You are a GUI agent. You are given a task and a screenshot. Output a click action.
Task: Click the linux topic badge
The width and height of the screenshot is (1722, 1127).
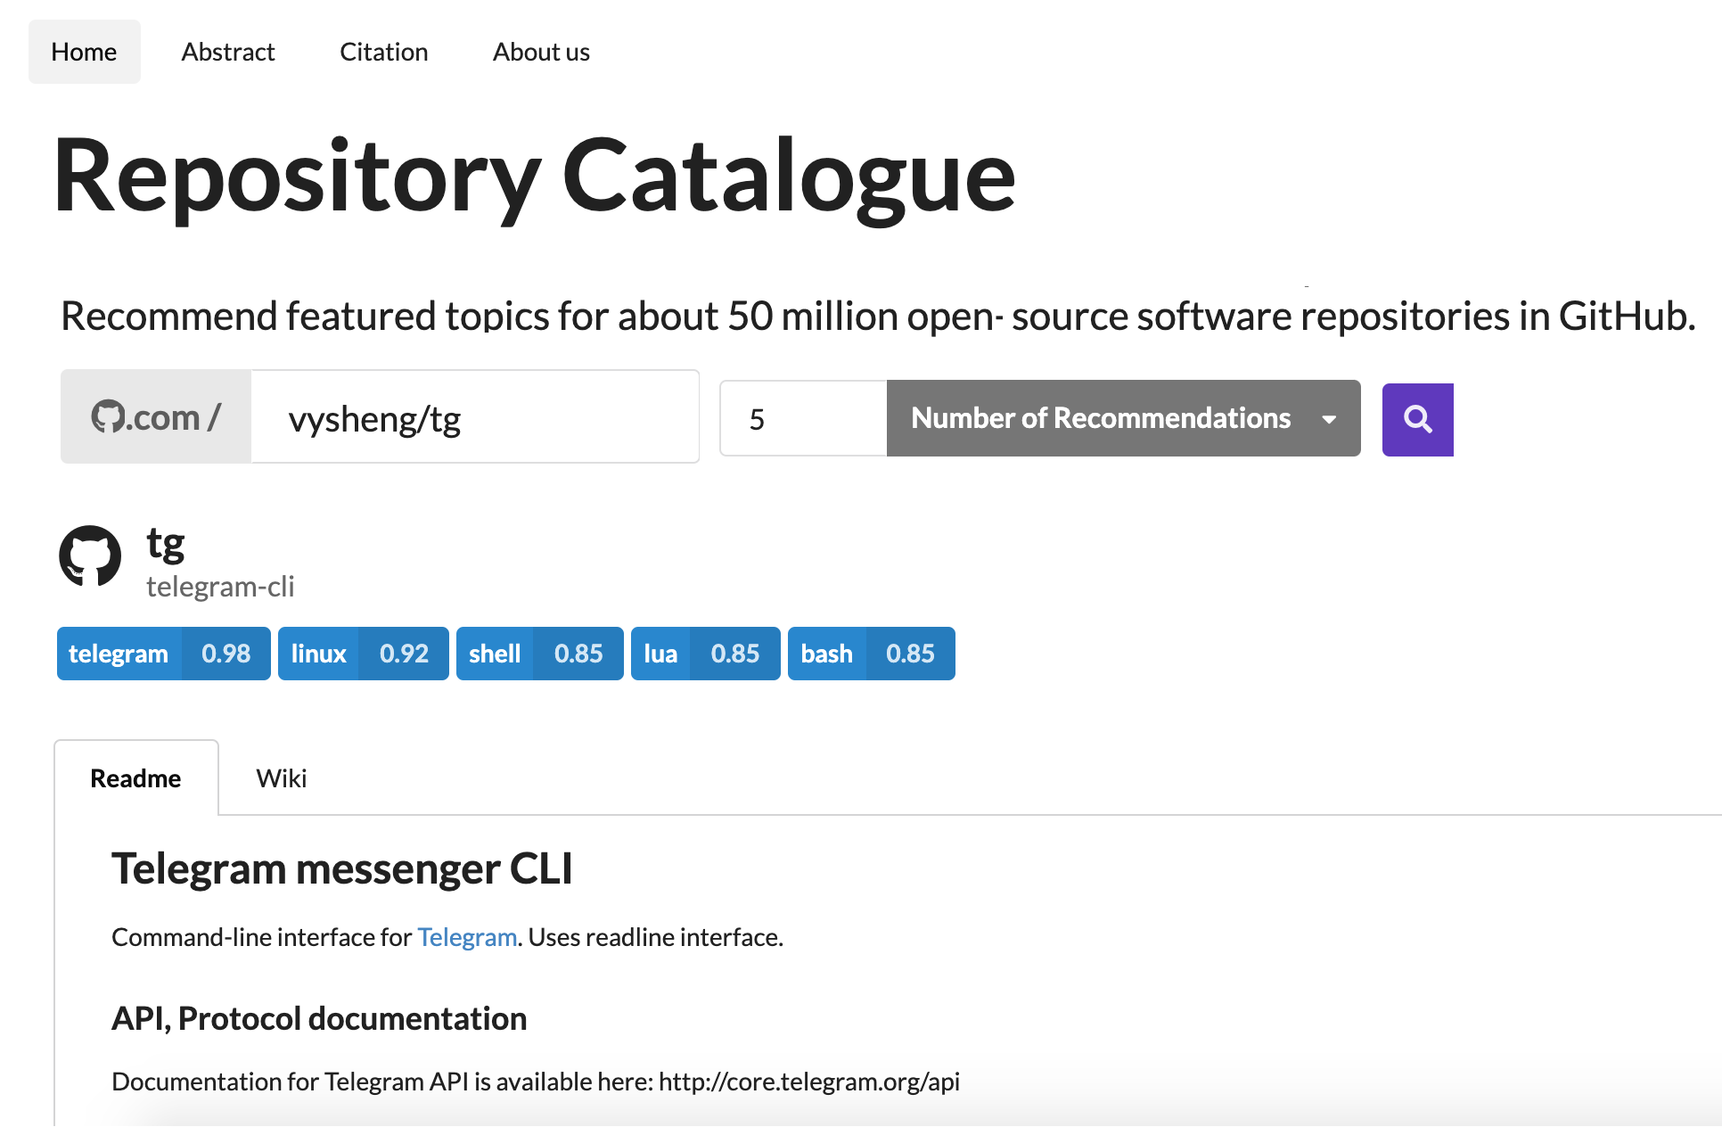[363, 654]
